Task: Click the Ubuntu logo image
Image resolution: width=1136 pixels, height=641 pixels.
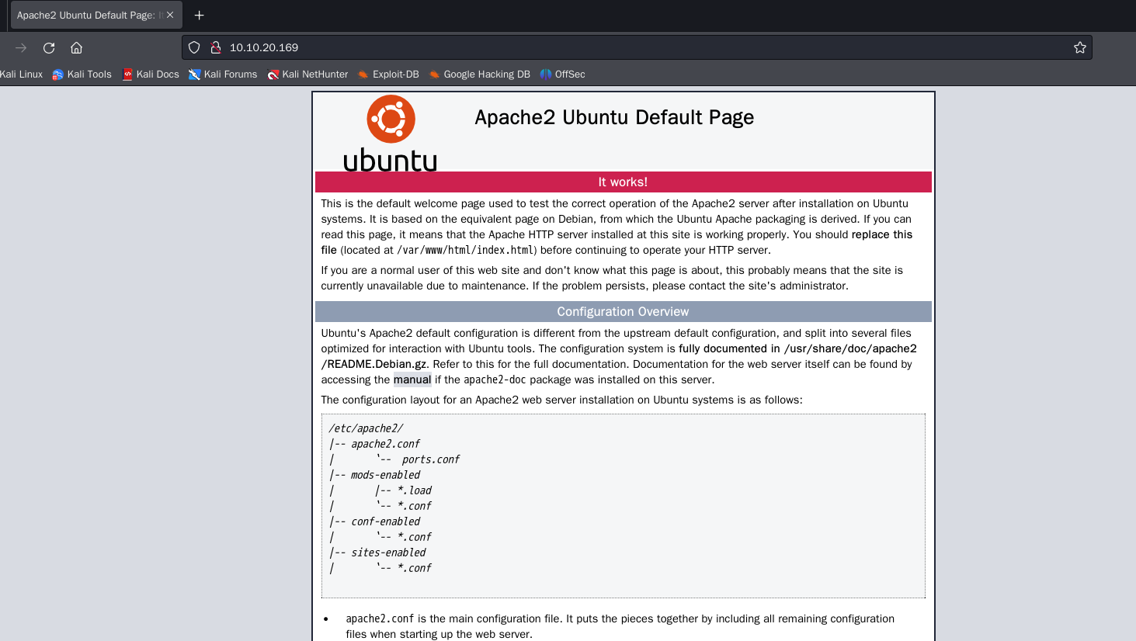Action: click(x=391, y=133)
